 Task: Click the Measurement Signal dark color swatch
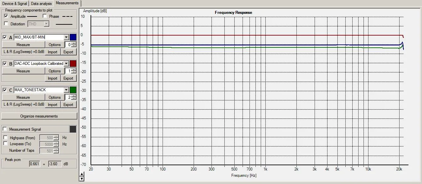pyautogui.click(x=73, y=129)
